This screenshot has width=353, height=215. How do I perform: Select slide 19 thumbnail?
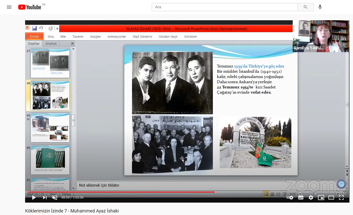click(50, 128)
